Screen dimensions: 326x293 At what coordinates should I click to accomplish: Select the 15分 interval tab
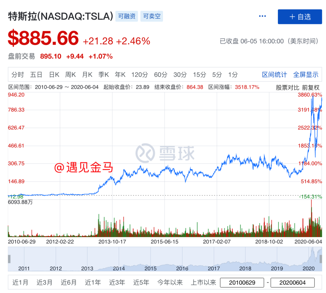pyautogui.click(x=199, y=75)
